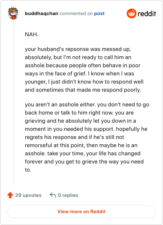Click the NAH. verdict text
163x225 pixels.
(x=32, y=34)
